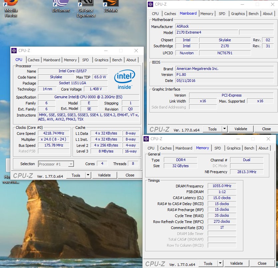This screenshot has height=268, width=278.
Task: Open the Bench tab in Mainboard window
Action: 253,14
